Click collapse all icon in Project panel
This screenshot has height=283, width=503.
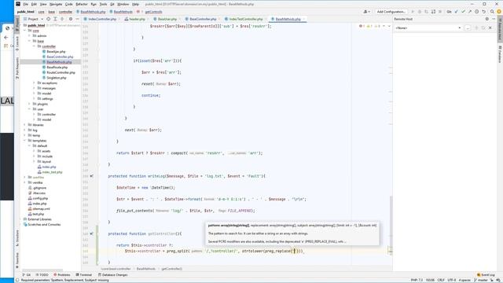[62, 19]
